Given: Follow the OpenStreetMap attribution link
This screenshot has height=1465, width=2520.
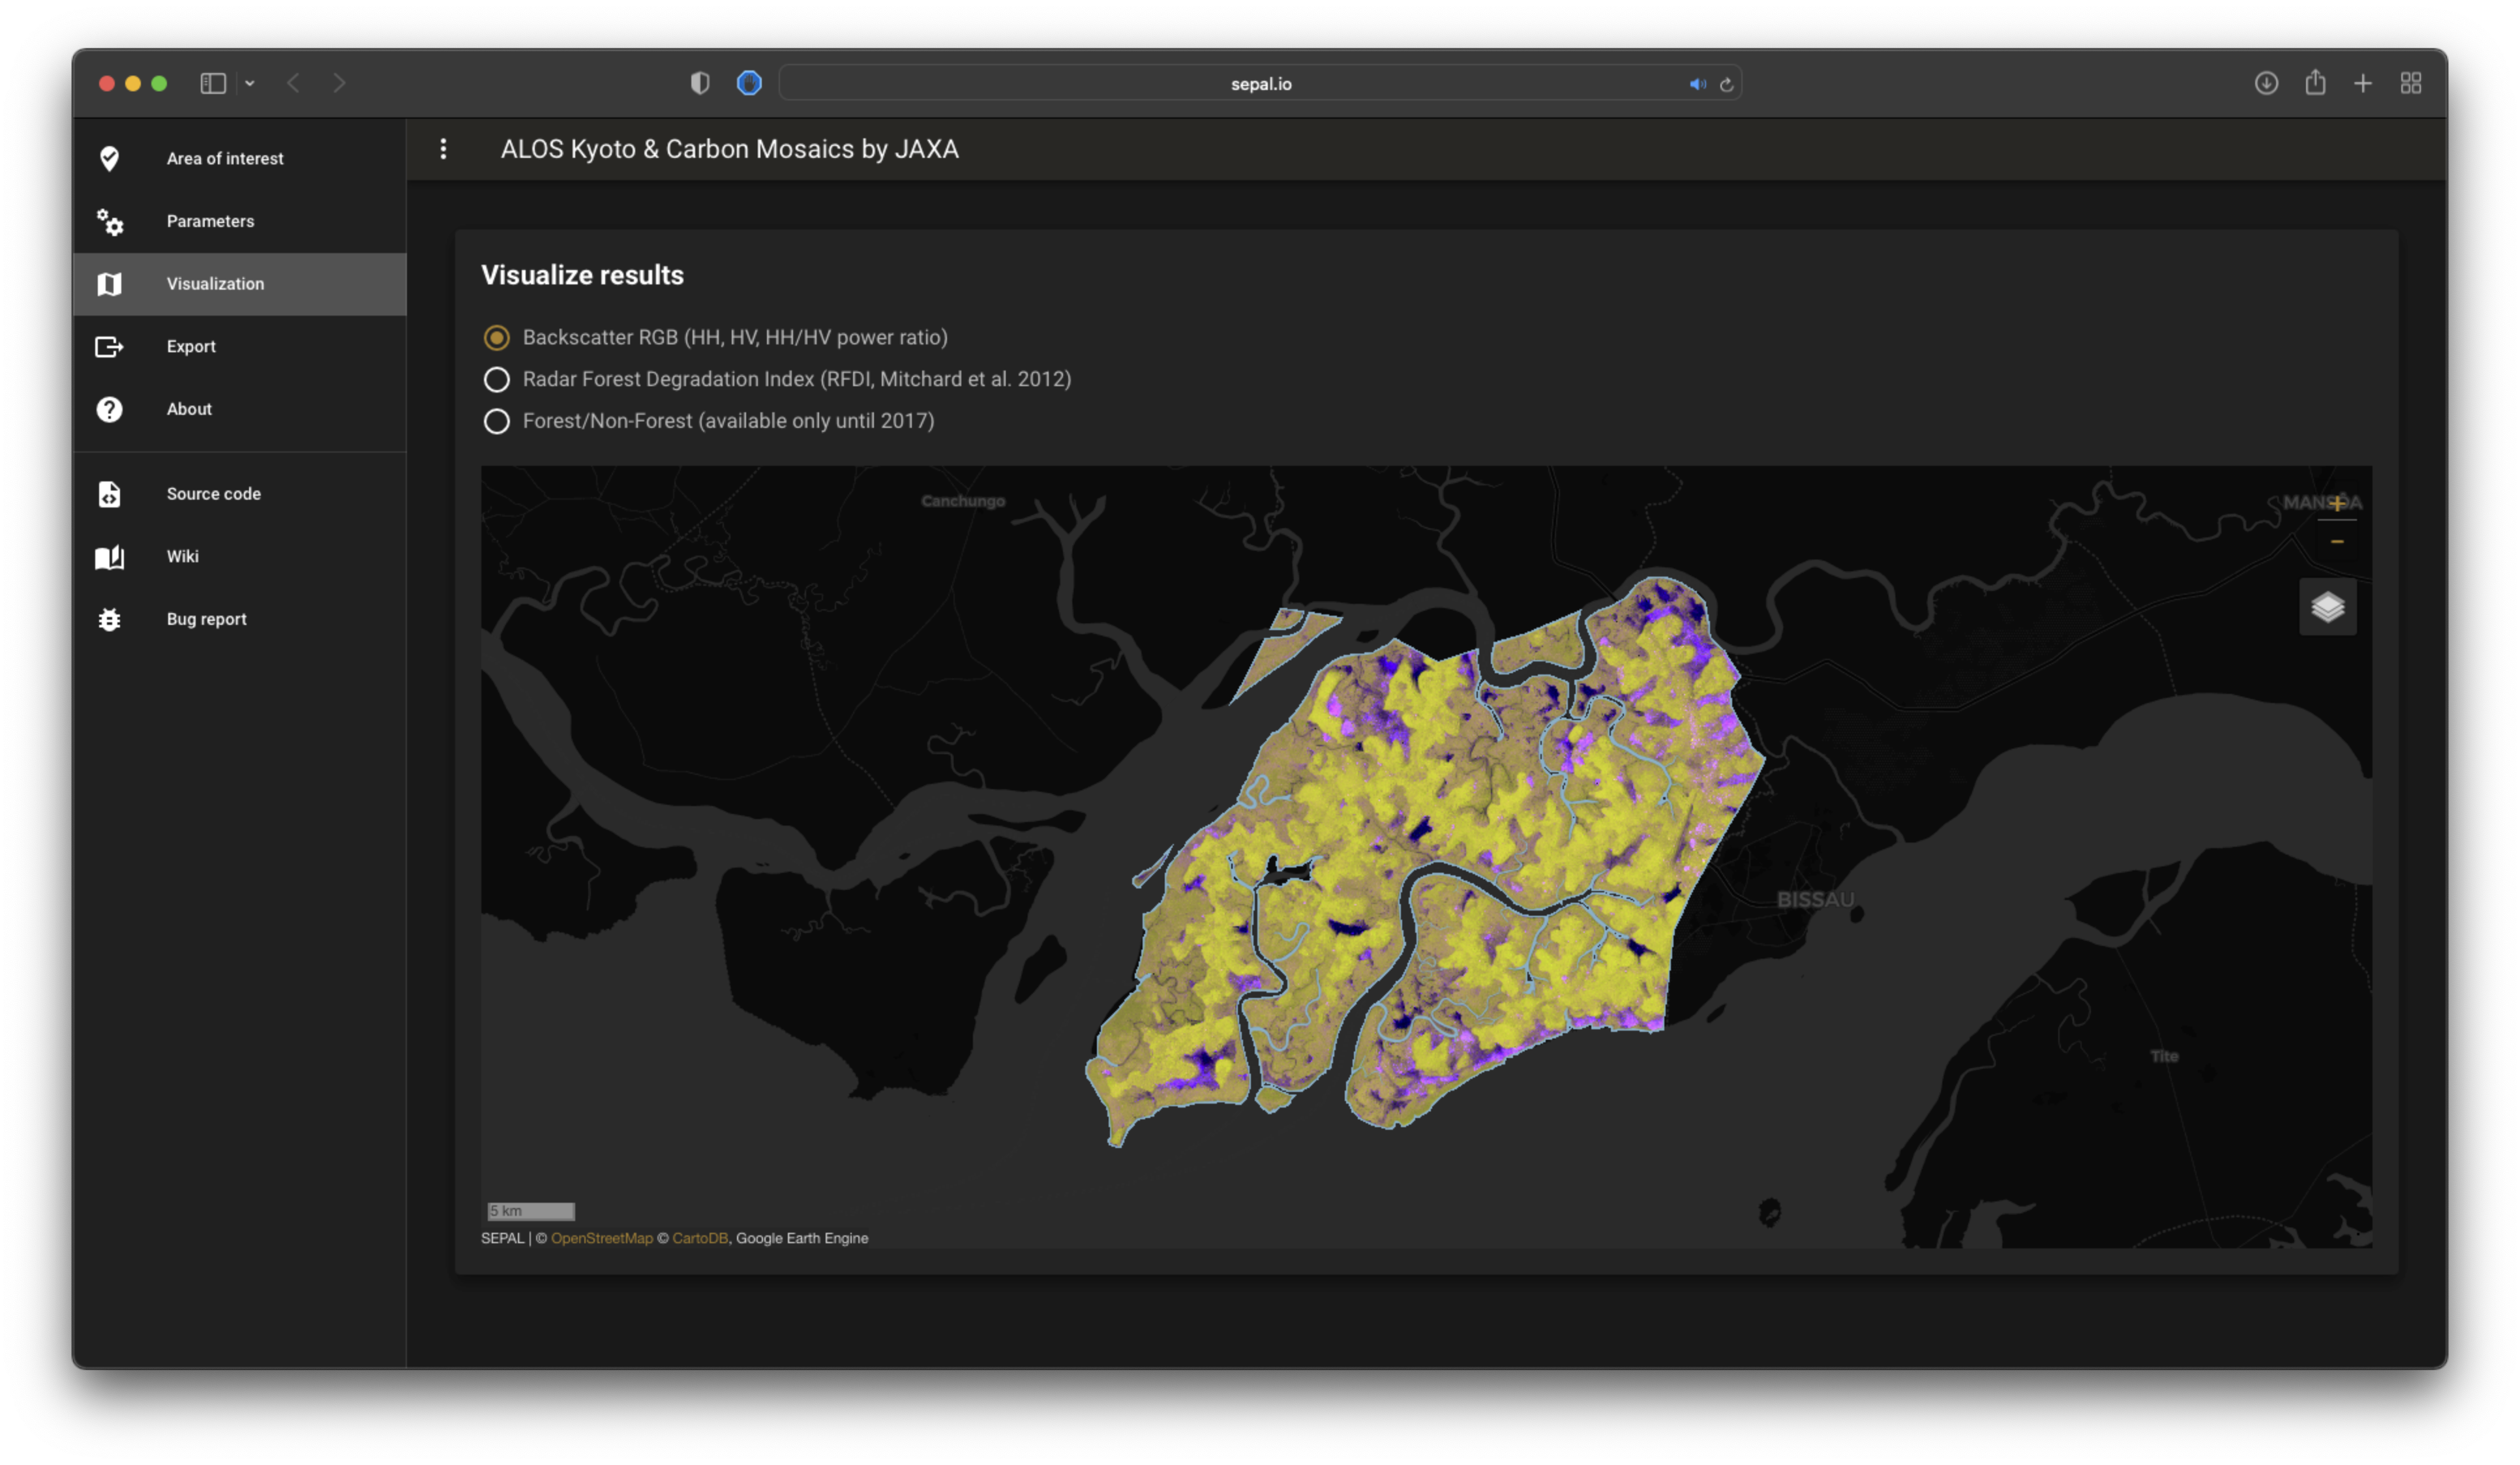Looking at the screenshot, I should (x=601, y=1238).
